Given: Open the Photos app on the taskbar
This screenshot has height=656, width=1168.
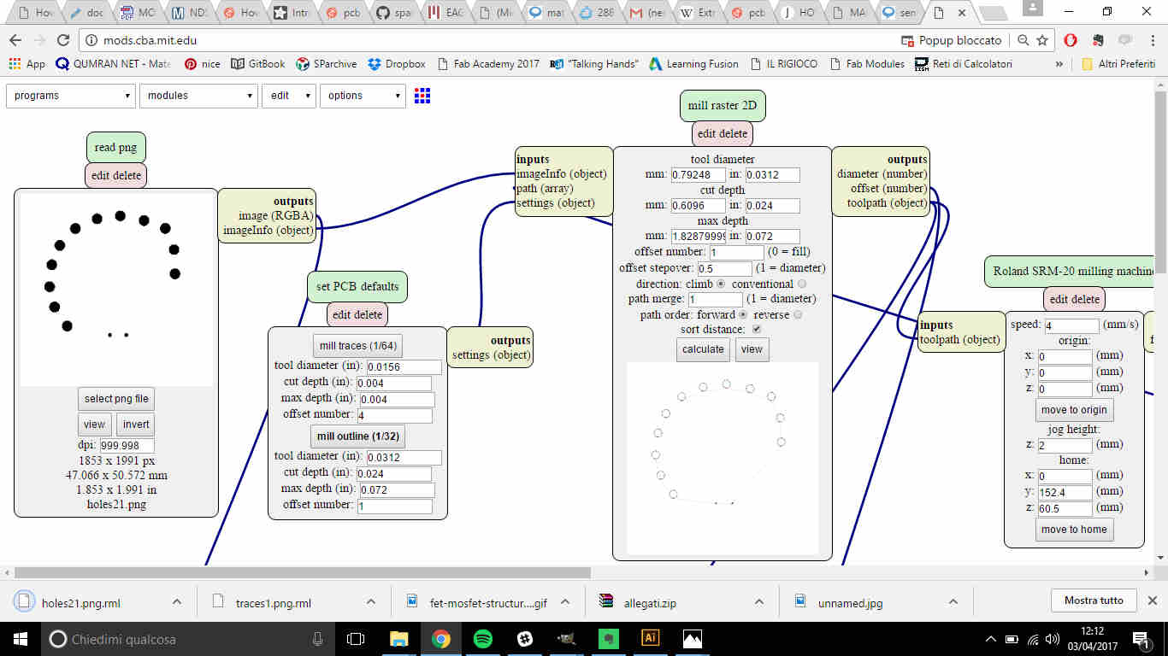Looking at the screenshot, I should 692,638.
